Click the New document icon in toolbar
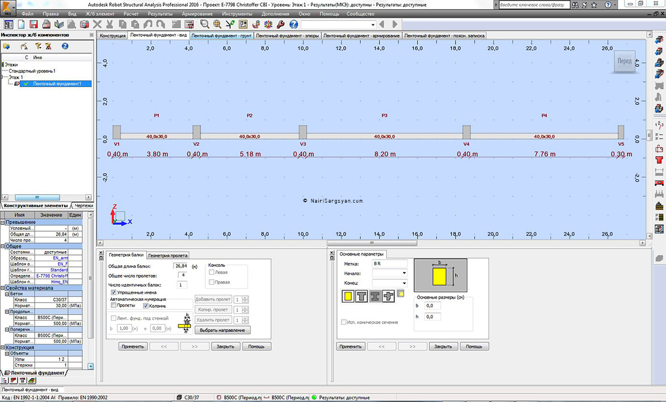666x402 pixels. (21, 24)
